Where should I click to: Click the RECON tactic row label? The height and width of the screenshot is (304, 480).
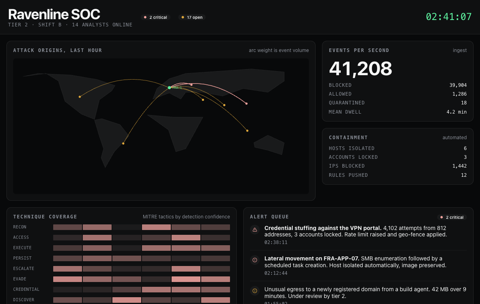(20, 227)
